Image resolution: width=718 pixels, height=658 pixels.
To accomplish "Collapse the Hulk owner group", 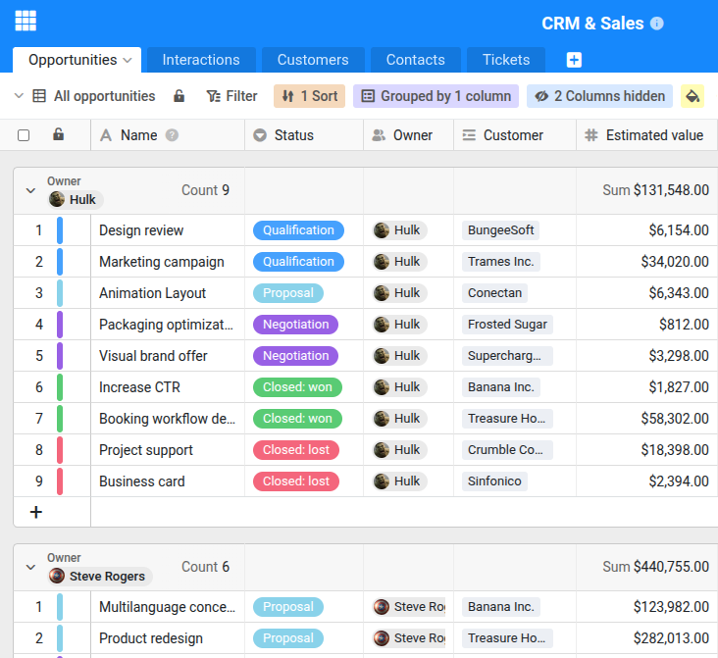I will tap(30, 190).
